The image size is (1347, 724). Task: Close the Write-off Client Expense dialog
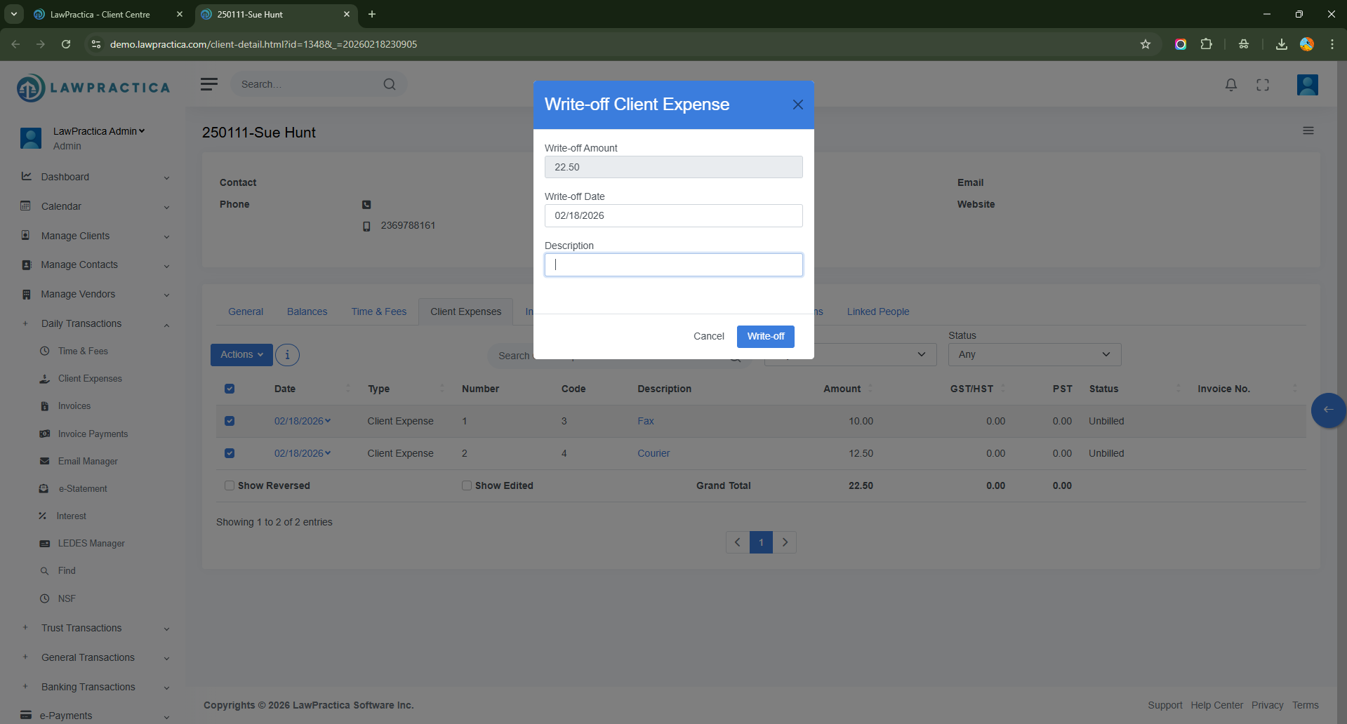pos(797,105)
